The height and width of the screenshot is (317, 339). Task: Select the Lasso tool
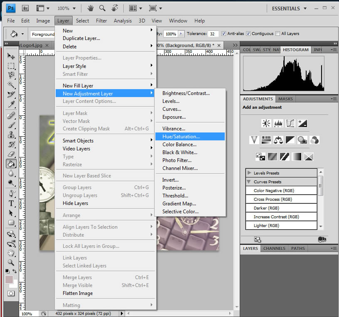(11, 75)
